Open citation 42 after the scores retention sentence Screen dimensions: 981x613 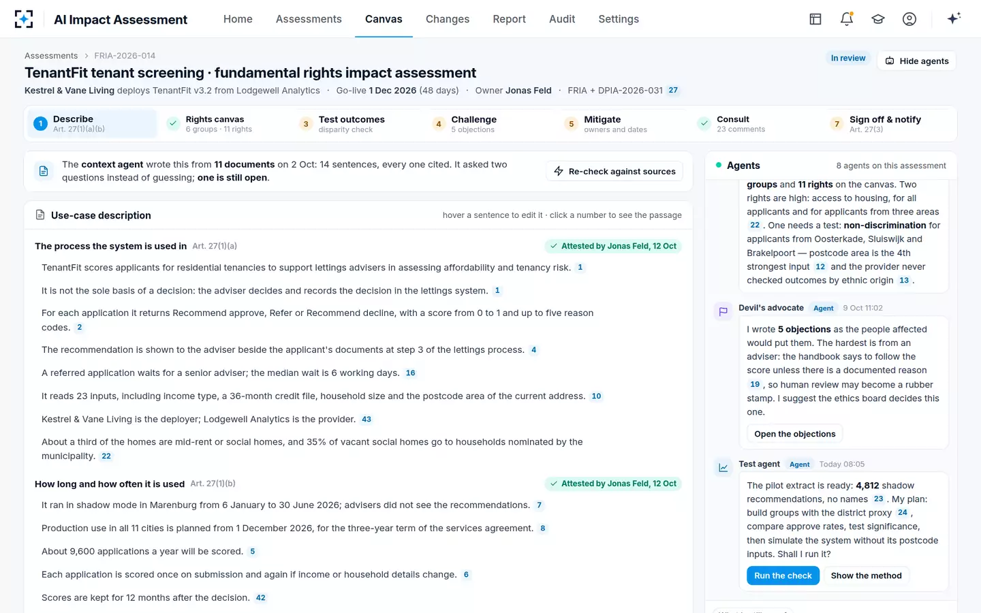coord(261,598)
